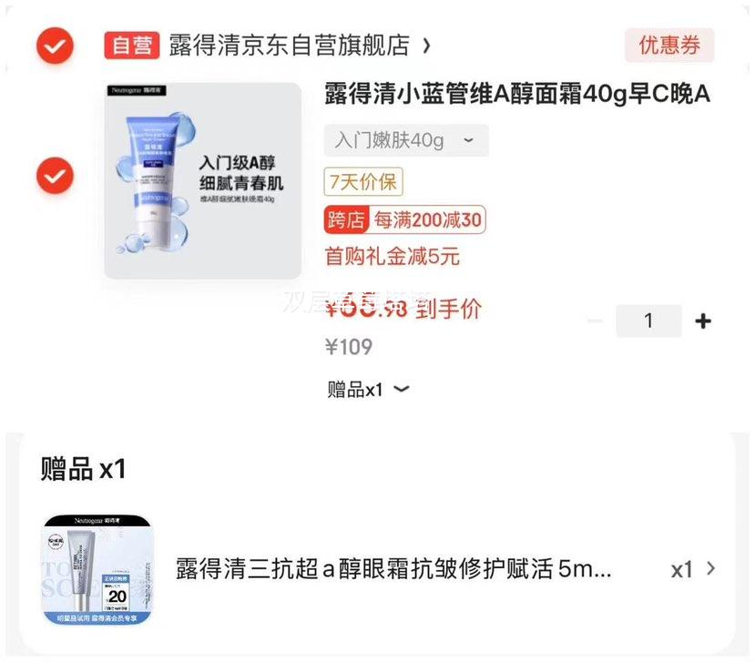Click the gift row right arrow
Image resolution: width=755 pixels, height=662 pixels.
(710, 568)
